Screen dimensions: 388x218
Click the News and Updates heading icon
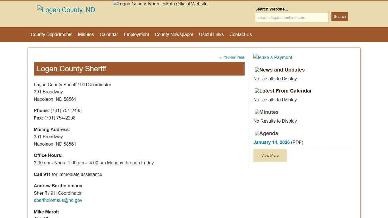coord(257,70)
